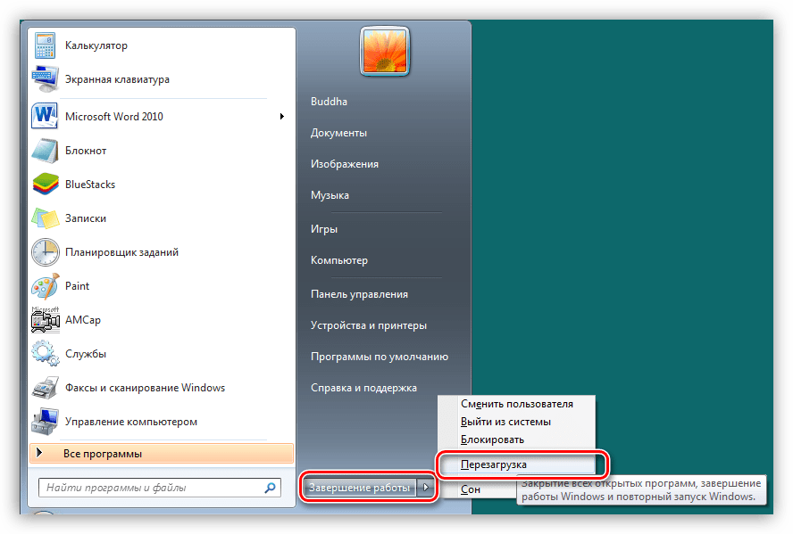
Task: Expand the Microsoft Word 2010 jump list arrow
Action: [282, 117]
